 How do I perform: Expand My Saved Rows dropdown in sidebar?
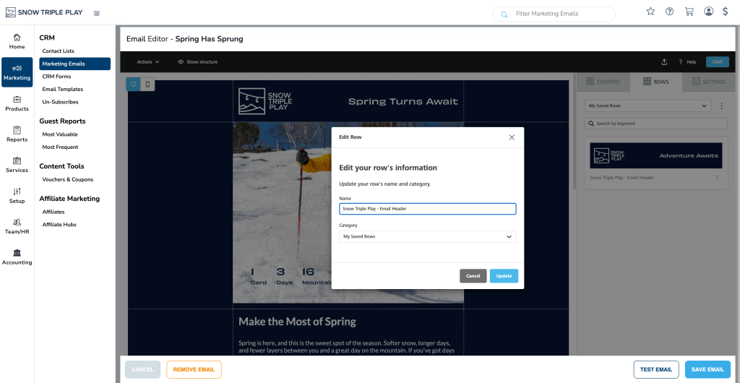[x=647, y=106]
